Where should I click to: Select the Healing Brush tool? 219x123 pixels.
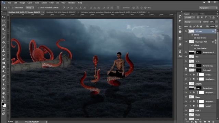(3, 42)
